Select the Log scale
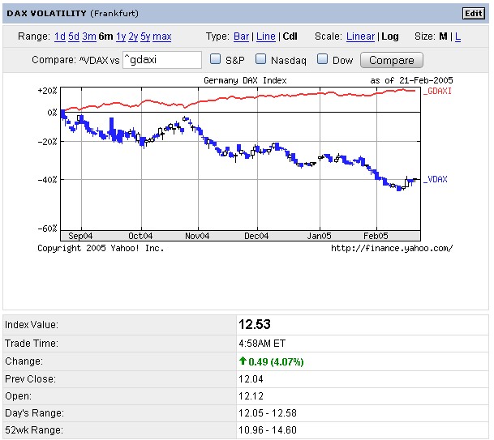 coord(390,36)
